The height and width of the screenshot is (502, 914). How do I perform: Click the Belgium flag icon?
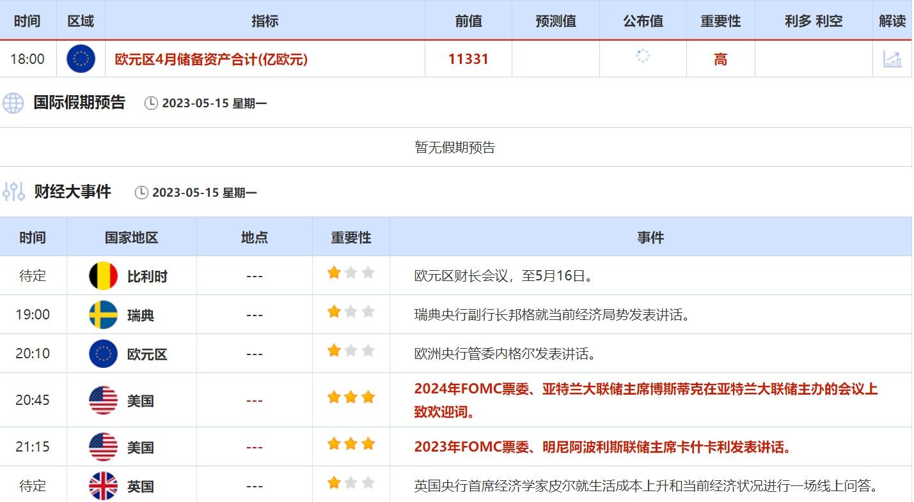click(x=103, y=276)
